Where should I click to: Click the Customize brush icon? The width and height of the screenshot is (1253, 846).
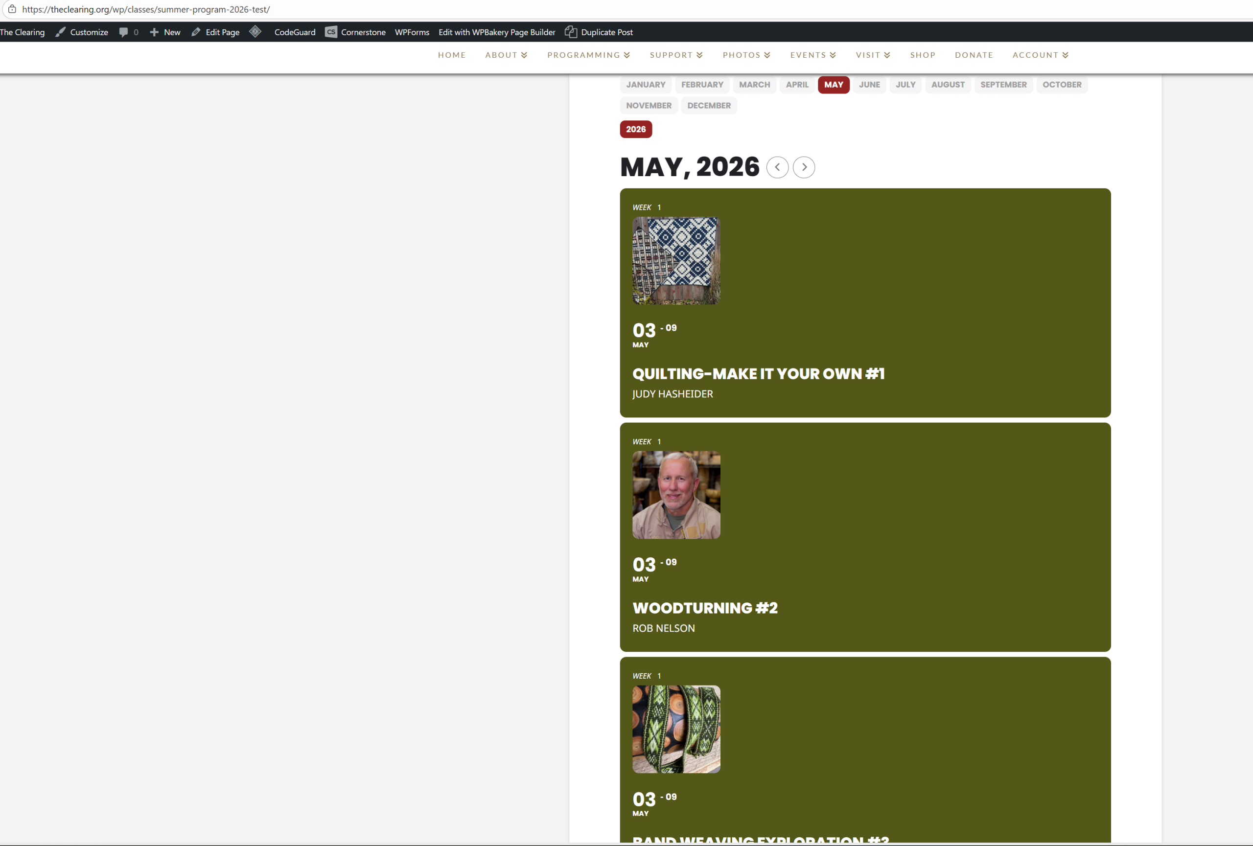pyautogui.click(x=60, y=32)
